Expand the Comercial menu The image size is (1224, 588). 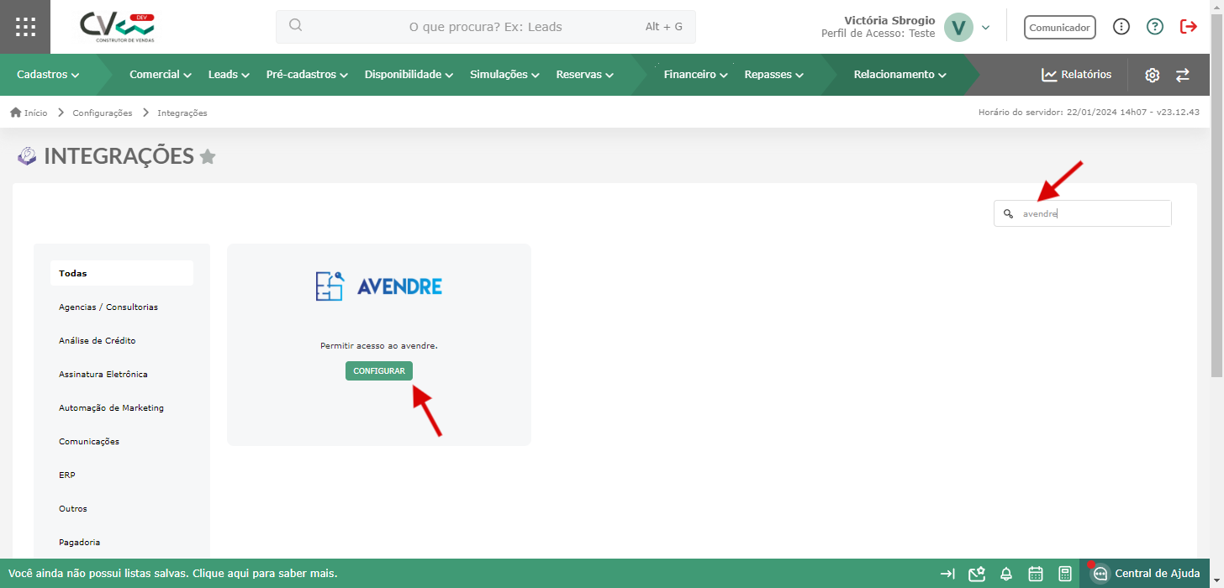tap(161, 75)
